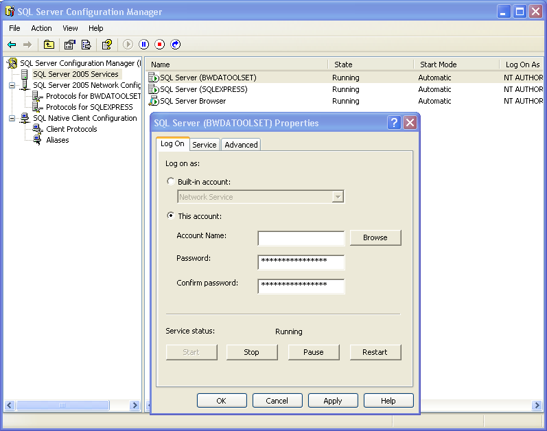This screenshot has width=547, height=431.
Task: Open the Action menu
Action: point(41,28)
